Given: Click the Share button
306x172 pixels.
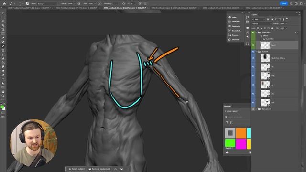Looking at the screenshot, I should point(284,3).
